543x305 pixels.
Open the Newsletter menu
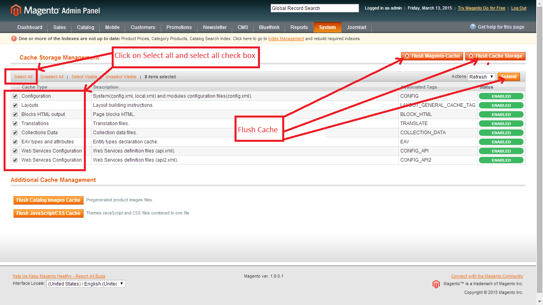click(x=215, y=27)
